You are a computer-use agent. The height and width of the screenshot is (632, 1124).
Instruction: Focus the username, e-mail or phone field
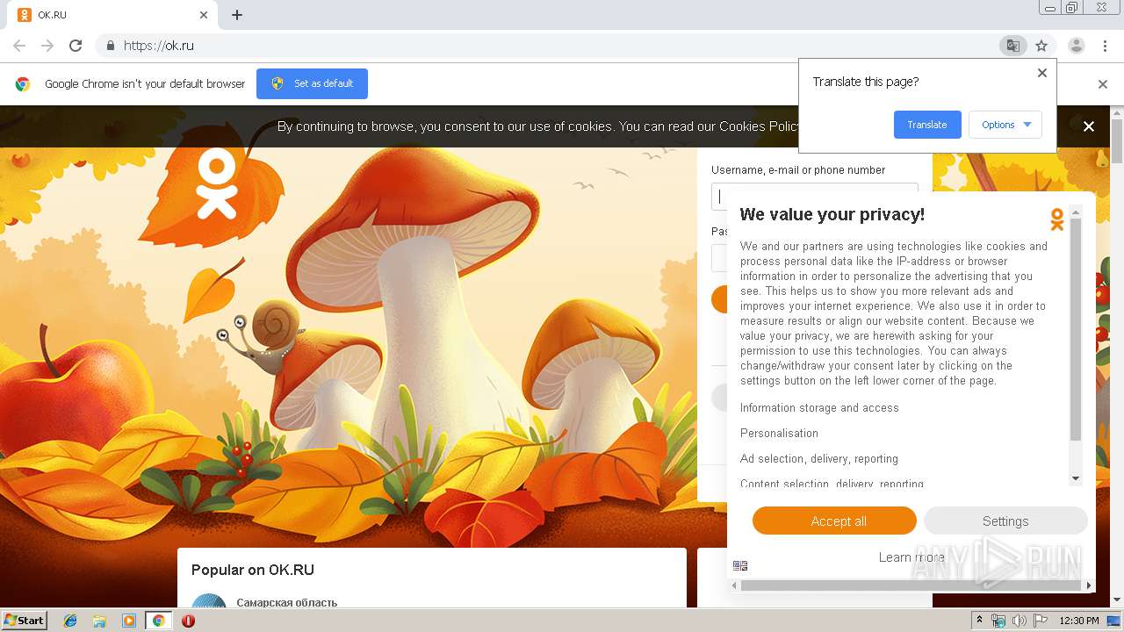pyautogui.click(x=814, y=197)
